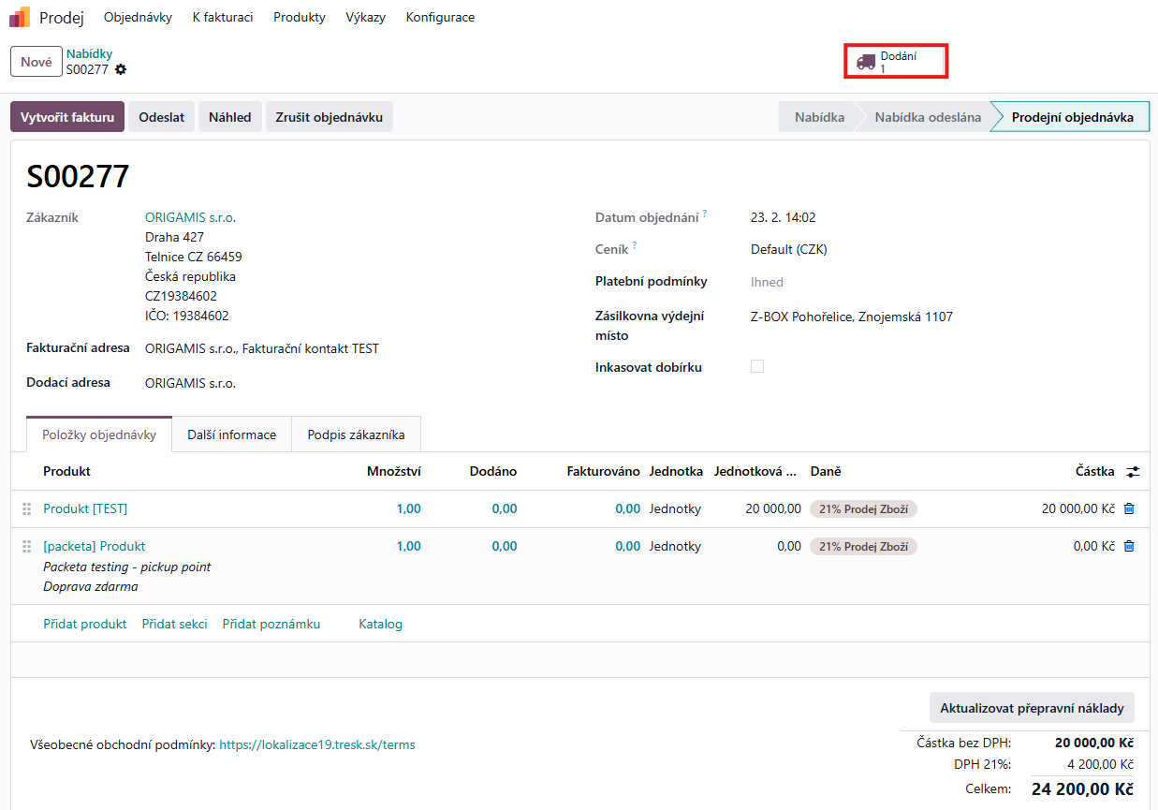Click the Nabídka odeslána status stage

(x=928, y=117)
